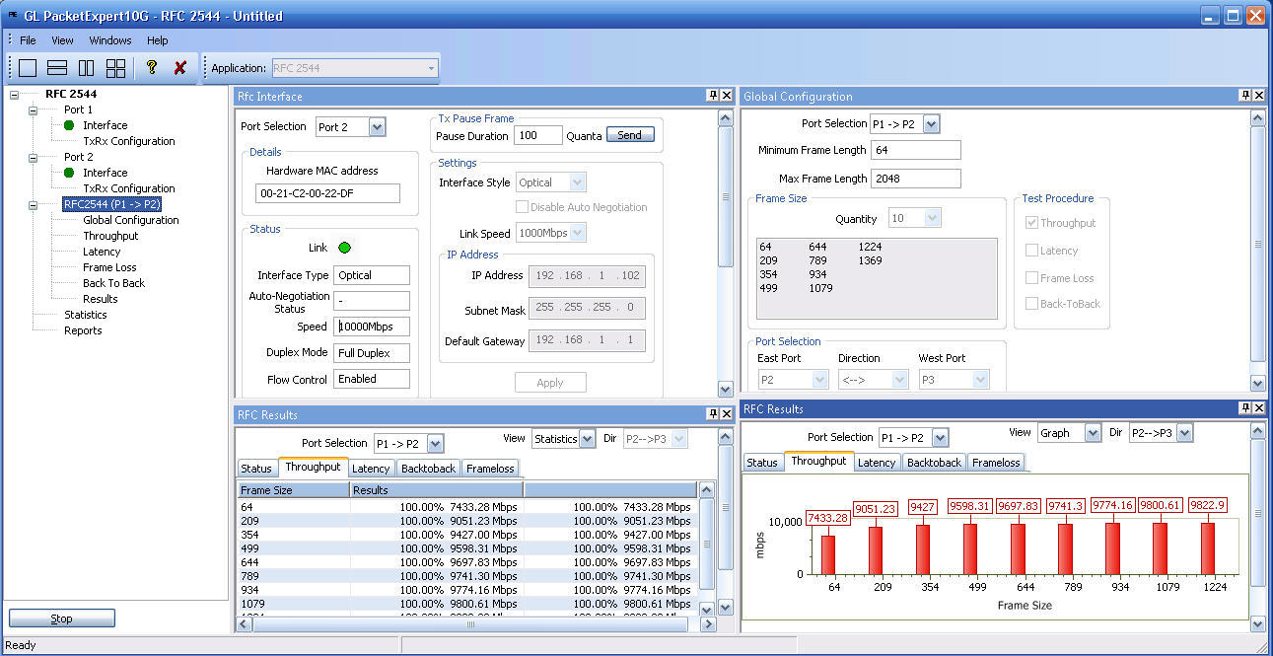The height and width of the screenshot is (656, 1273).
Task: Collapse the Port 1 tree node
Action: [33, 110]
